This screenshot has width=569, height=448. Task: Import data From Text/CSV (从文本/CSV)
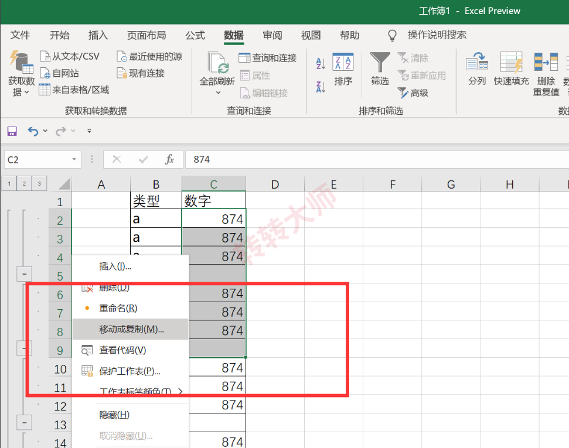coord(70,56)
